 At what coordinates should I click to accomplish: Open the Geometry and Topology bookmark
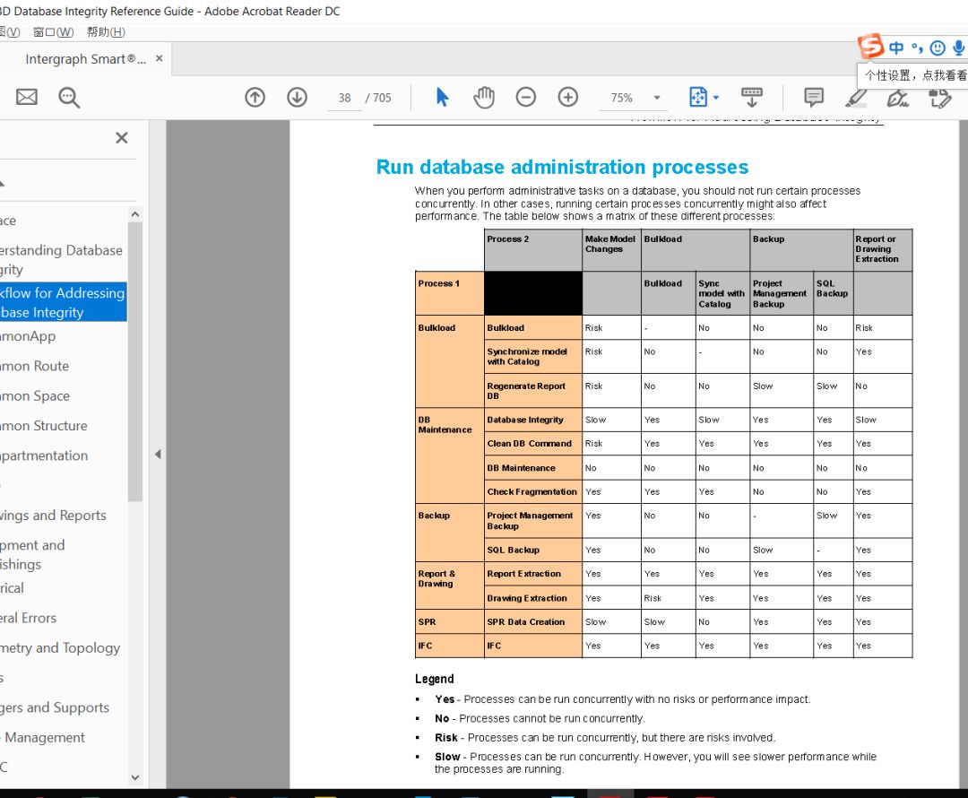tap(60, 648)
